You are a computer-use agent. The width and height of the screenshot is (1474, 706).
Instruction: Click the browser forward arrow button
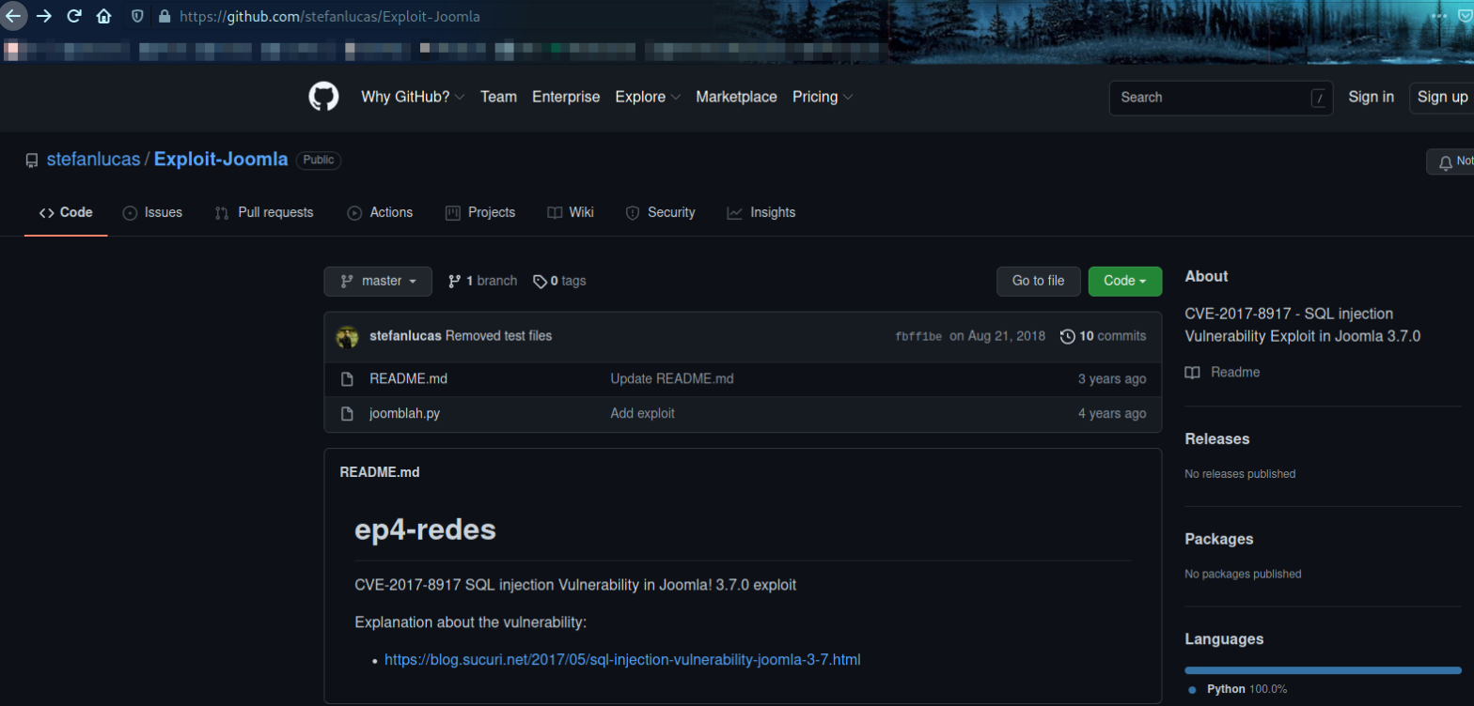(x=43, y=16)
